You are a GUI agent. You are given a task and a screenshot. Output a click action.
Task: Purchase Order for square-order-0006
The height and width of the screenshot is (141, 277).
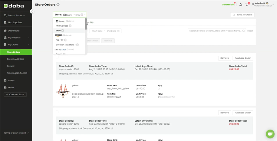242,58
